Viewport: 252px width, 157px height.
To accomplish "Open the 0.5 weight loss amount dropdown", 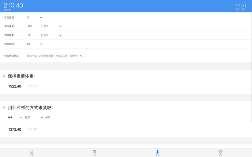I will 21,117.
